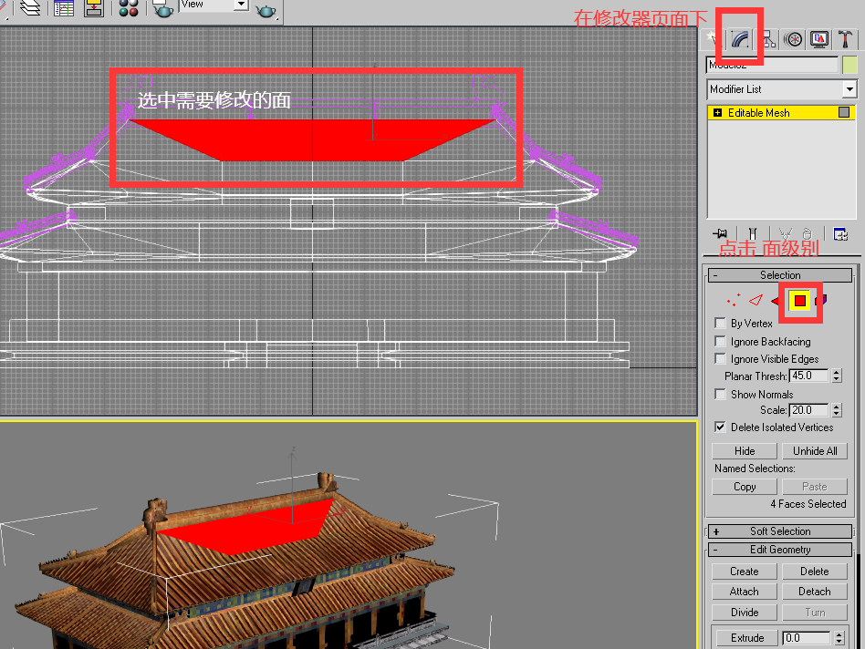Image resolution: width=865 pixels, height=649 pixels.
Task: Click the Unhide All button
Action: [x=814, y=451]
